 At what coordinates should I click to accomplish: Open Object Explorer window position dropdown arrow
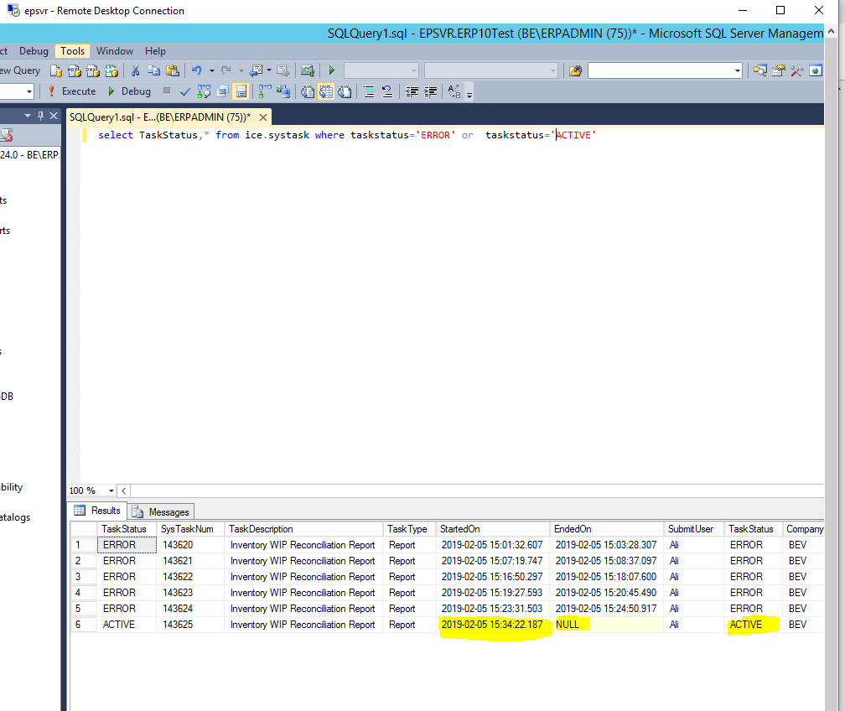click(x=28, y=116)
